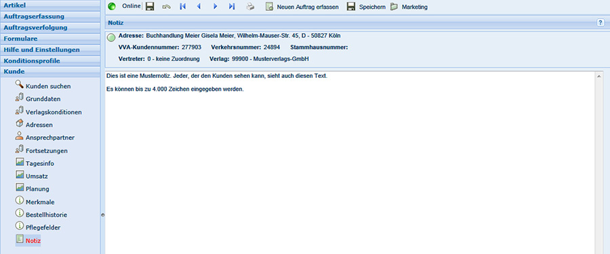The height and width of the screenshot is (254, 610).
Task: Open help via question mark icon
Action: [x=601, y=22]
